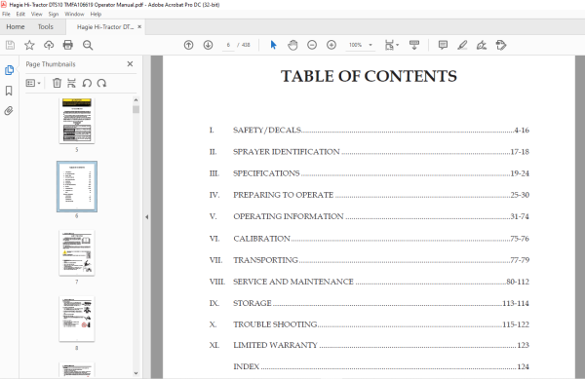
Task: Open the File menu
Action: 7,15
